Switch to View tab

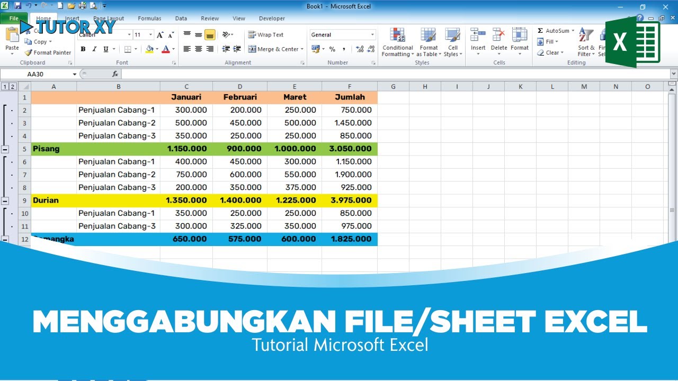pyautogui.click(x=239, y=19)
